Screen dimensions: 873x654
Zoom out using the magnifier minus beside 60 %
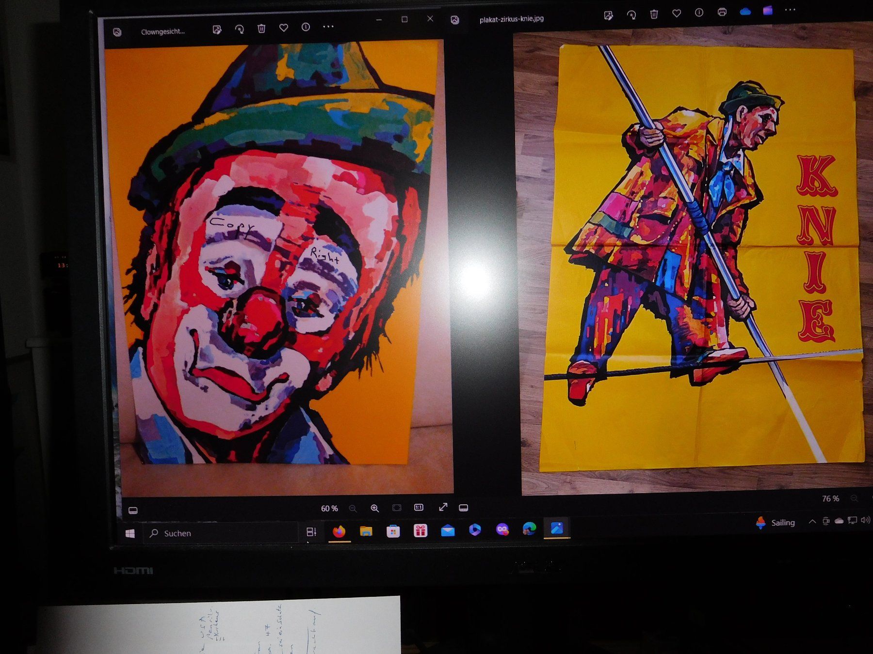pyautogui.click(x=353, y=509)
